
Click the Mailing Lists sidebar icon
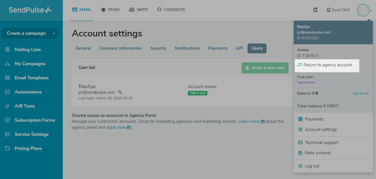pos(8,49)
